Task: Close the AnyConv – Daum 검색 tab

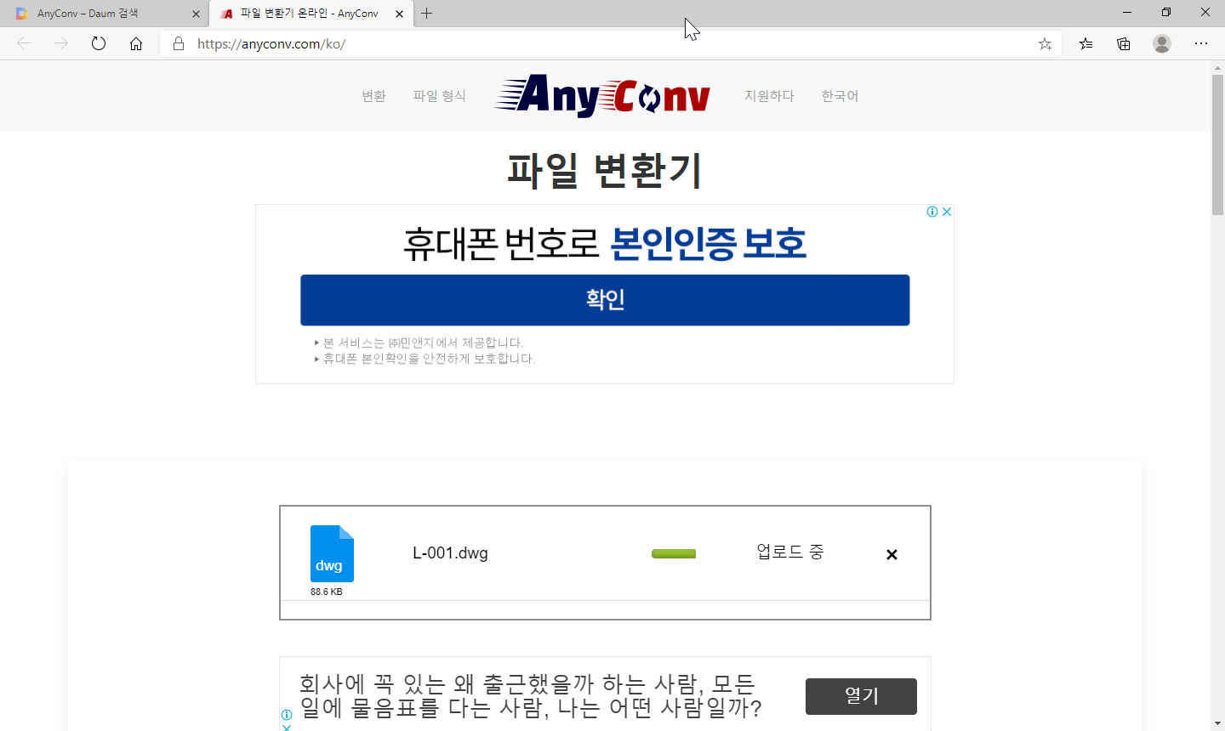Action: click(196, 14)
